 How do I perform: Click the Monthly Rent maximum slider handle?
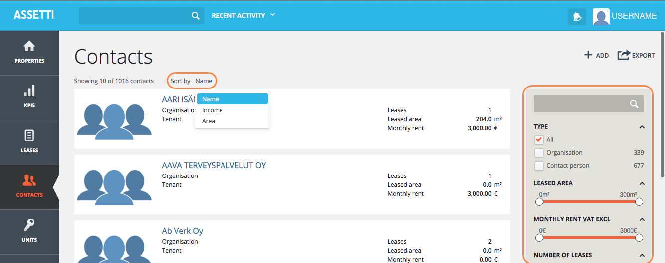click(639, 238)
